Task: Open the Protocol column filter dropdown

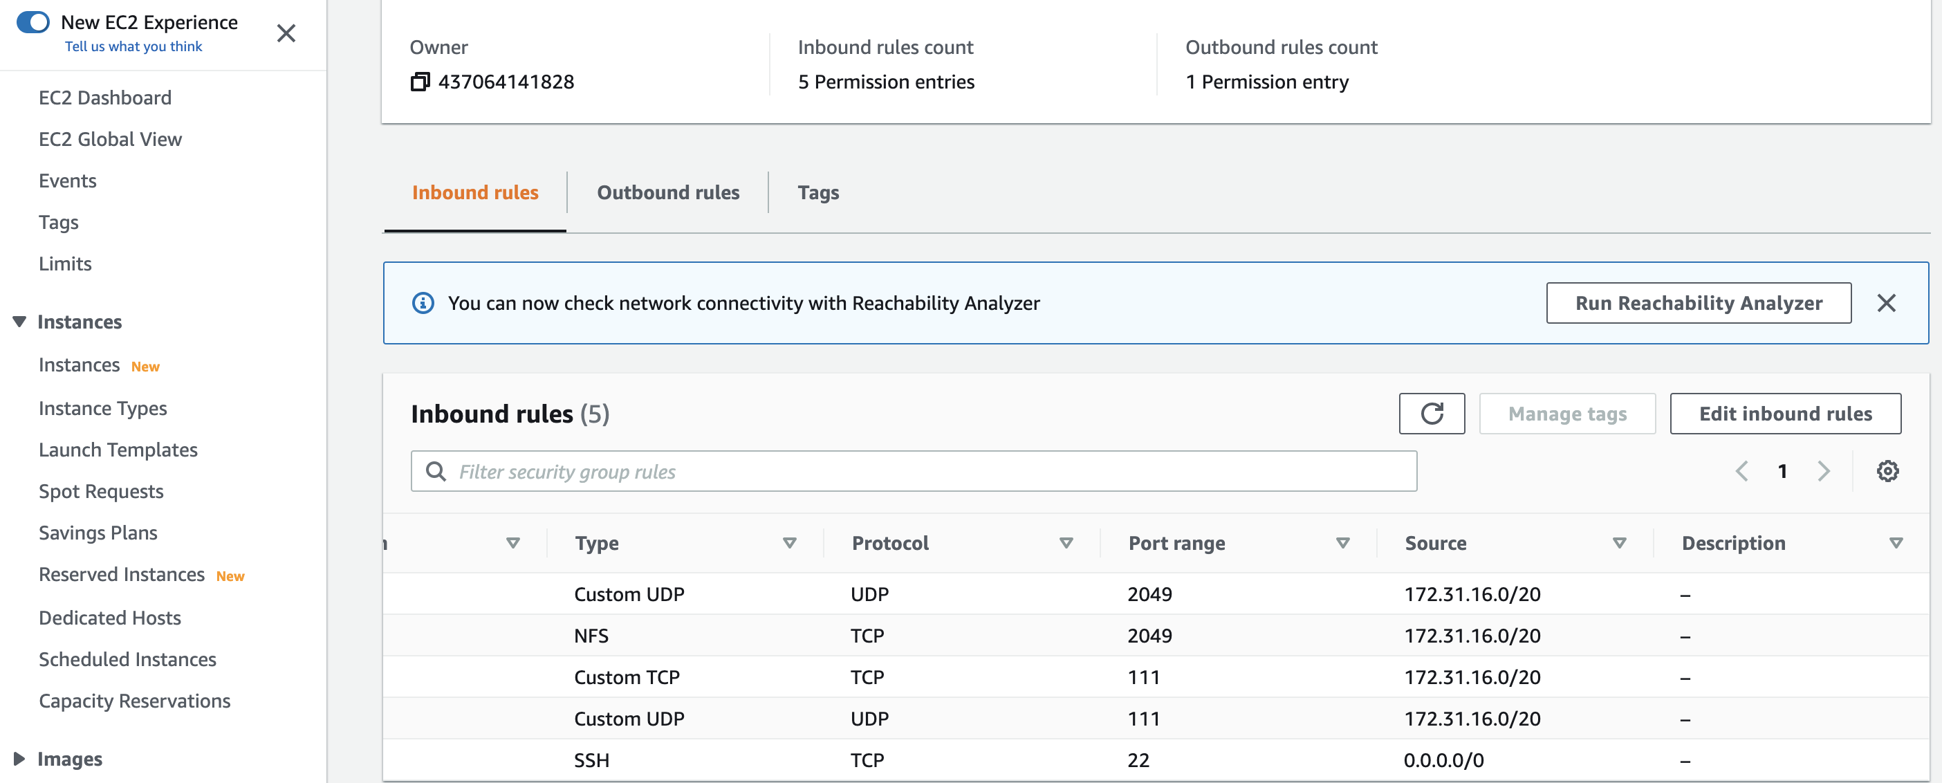Action: pyautogui.click(x=1065, y=543)
